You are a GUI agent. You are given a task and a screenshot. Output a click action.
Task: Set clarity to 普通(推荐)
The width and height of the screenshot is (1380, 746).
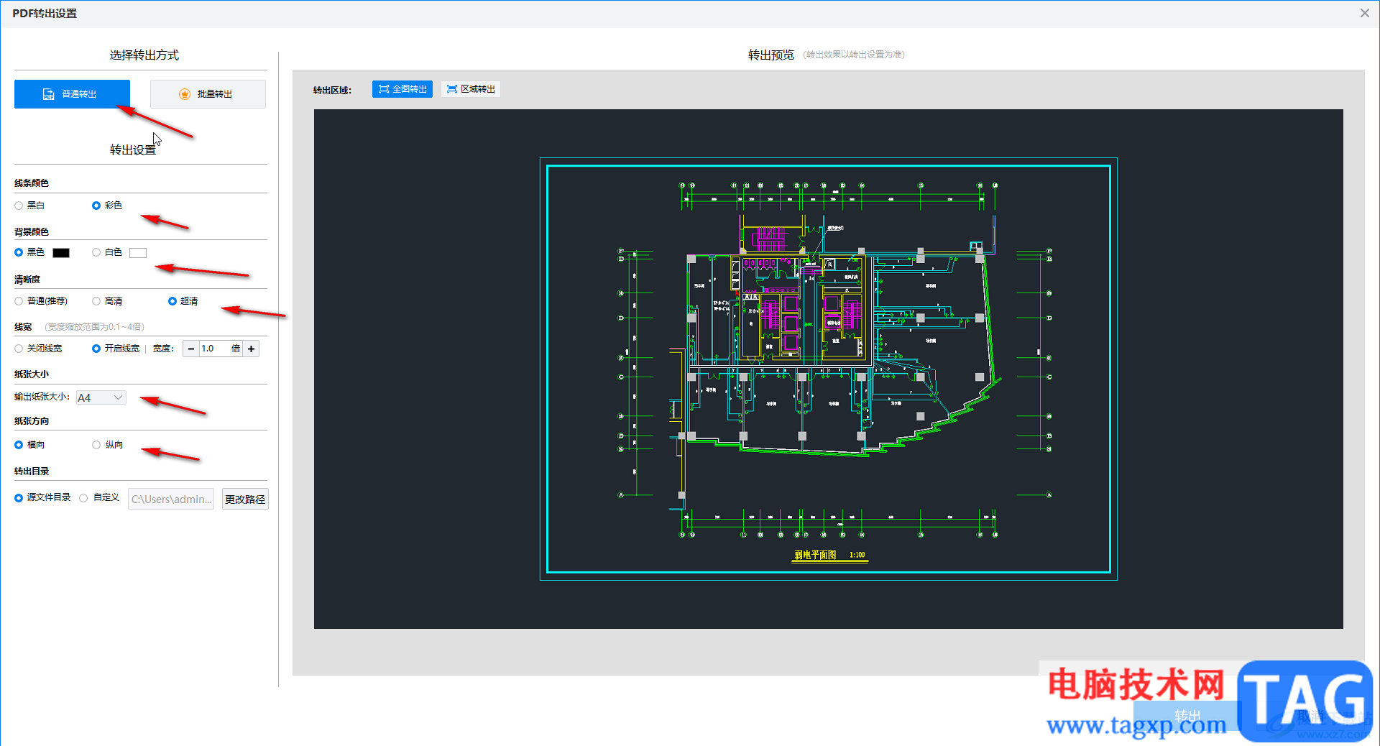point(19,301)
